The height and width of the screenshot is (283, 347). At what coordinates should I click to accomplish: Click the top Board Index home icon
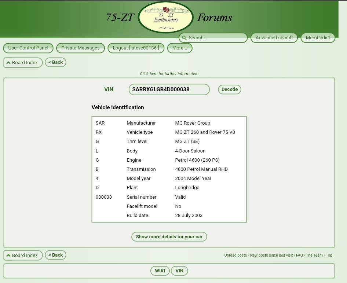8,63
